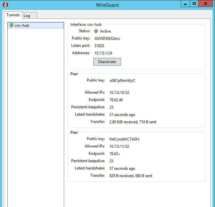Deactivate the cnc-hub tunnel
This screenshot has width=215, height=207.
pyautogui.click(x=107, y=62)
